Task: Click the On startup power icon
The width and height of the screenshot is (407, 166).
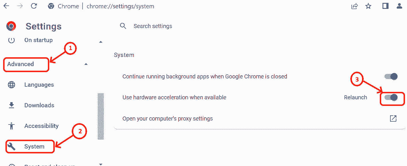Action: 11,40
